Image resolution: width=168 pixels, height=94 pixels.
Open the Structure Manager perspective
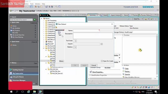(19, 80)
